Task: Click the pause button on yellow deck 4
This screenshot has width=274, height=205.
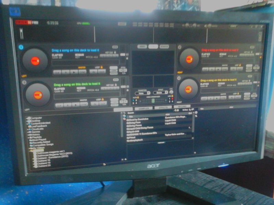Action: coord(211,99)
